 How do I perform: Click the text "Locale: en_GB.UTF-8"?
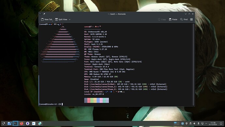(94, 94)
